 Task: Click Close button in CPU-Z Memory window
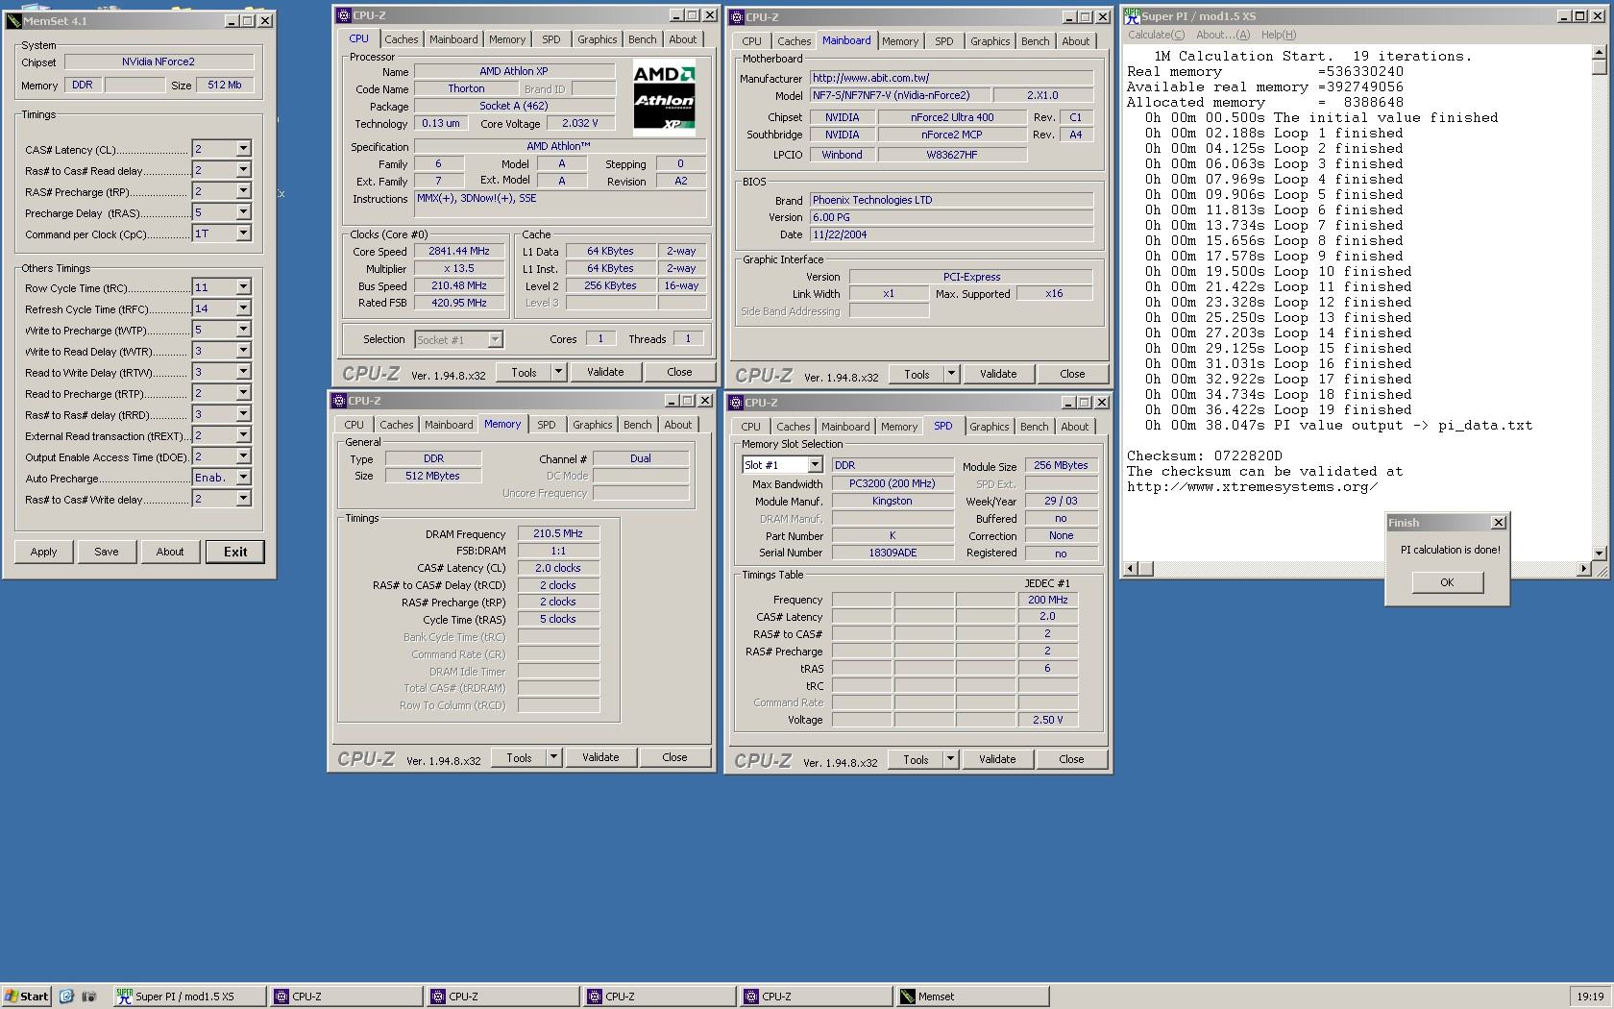tap(674, 757)
